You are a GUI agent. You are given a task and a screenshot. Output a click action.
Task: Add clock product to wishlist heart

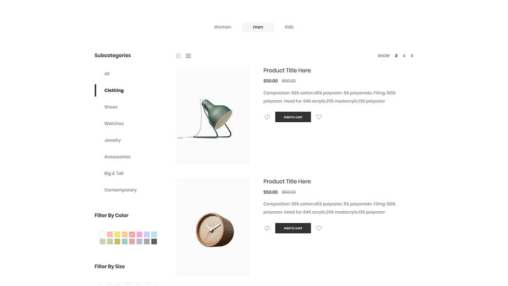pos(319,228)
